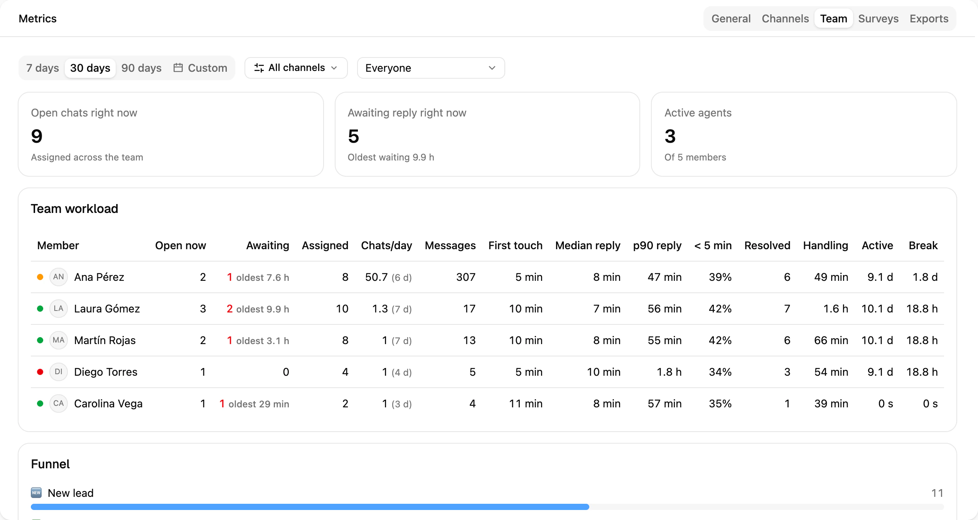Click the Open chats right now card
This screenshot has width=978, height=520.
171,134
